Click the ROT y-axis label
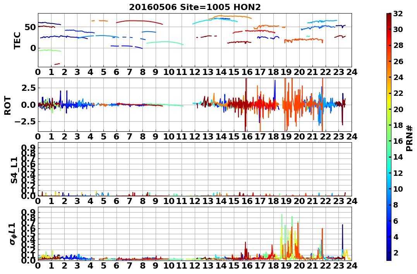 (x=8, y=106)
